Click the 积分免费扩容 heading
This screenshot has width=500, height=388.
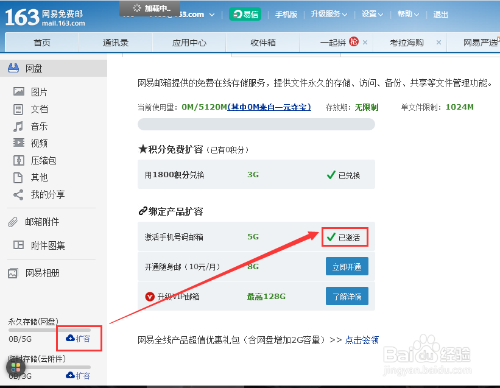171,149
